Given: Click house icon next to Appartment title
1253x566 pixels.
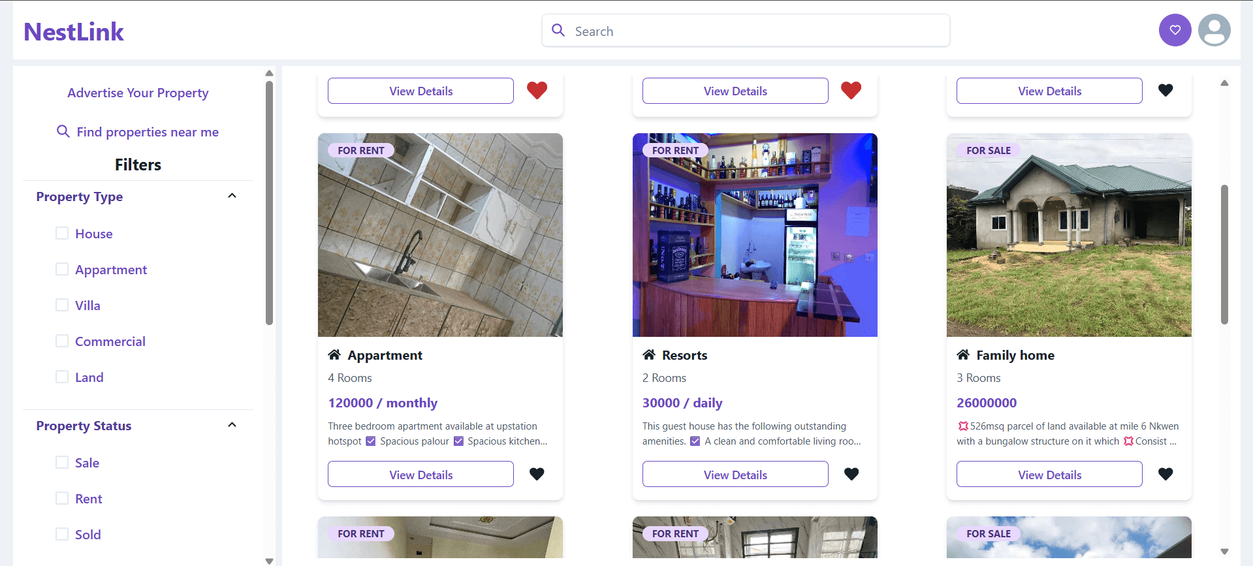Looking at the screenshot, I should point(334,354).
